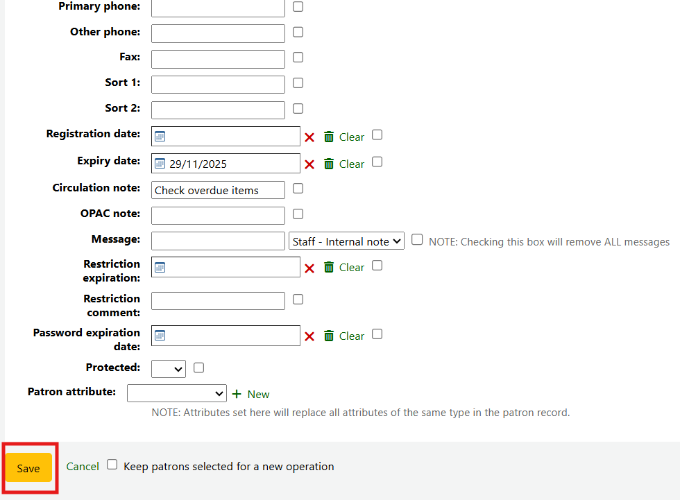
Task: Click Clear link for Expiry date
Action: [x=351, y=164]
